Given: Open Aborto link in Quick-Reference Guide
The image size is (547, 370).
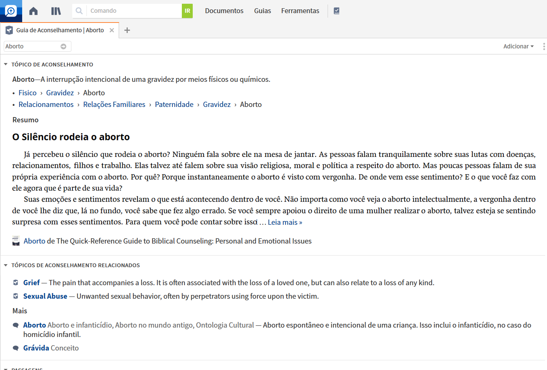Looking at the screenshot, I should coord(35,241).
